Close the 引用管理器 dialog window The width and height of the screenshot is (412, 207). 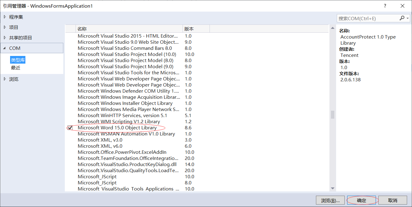coord(402,6)
